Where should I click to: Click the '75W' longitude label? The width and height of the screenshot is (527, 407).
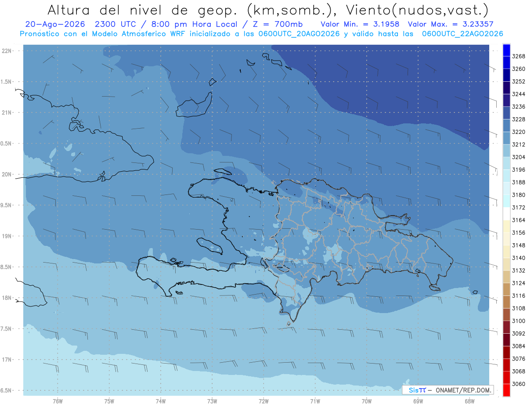point(109,401)
